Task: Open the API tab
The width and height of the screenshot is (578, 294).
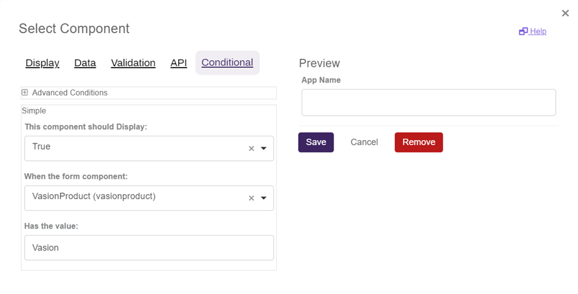Action: (179, 63)
